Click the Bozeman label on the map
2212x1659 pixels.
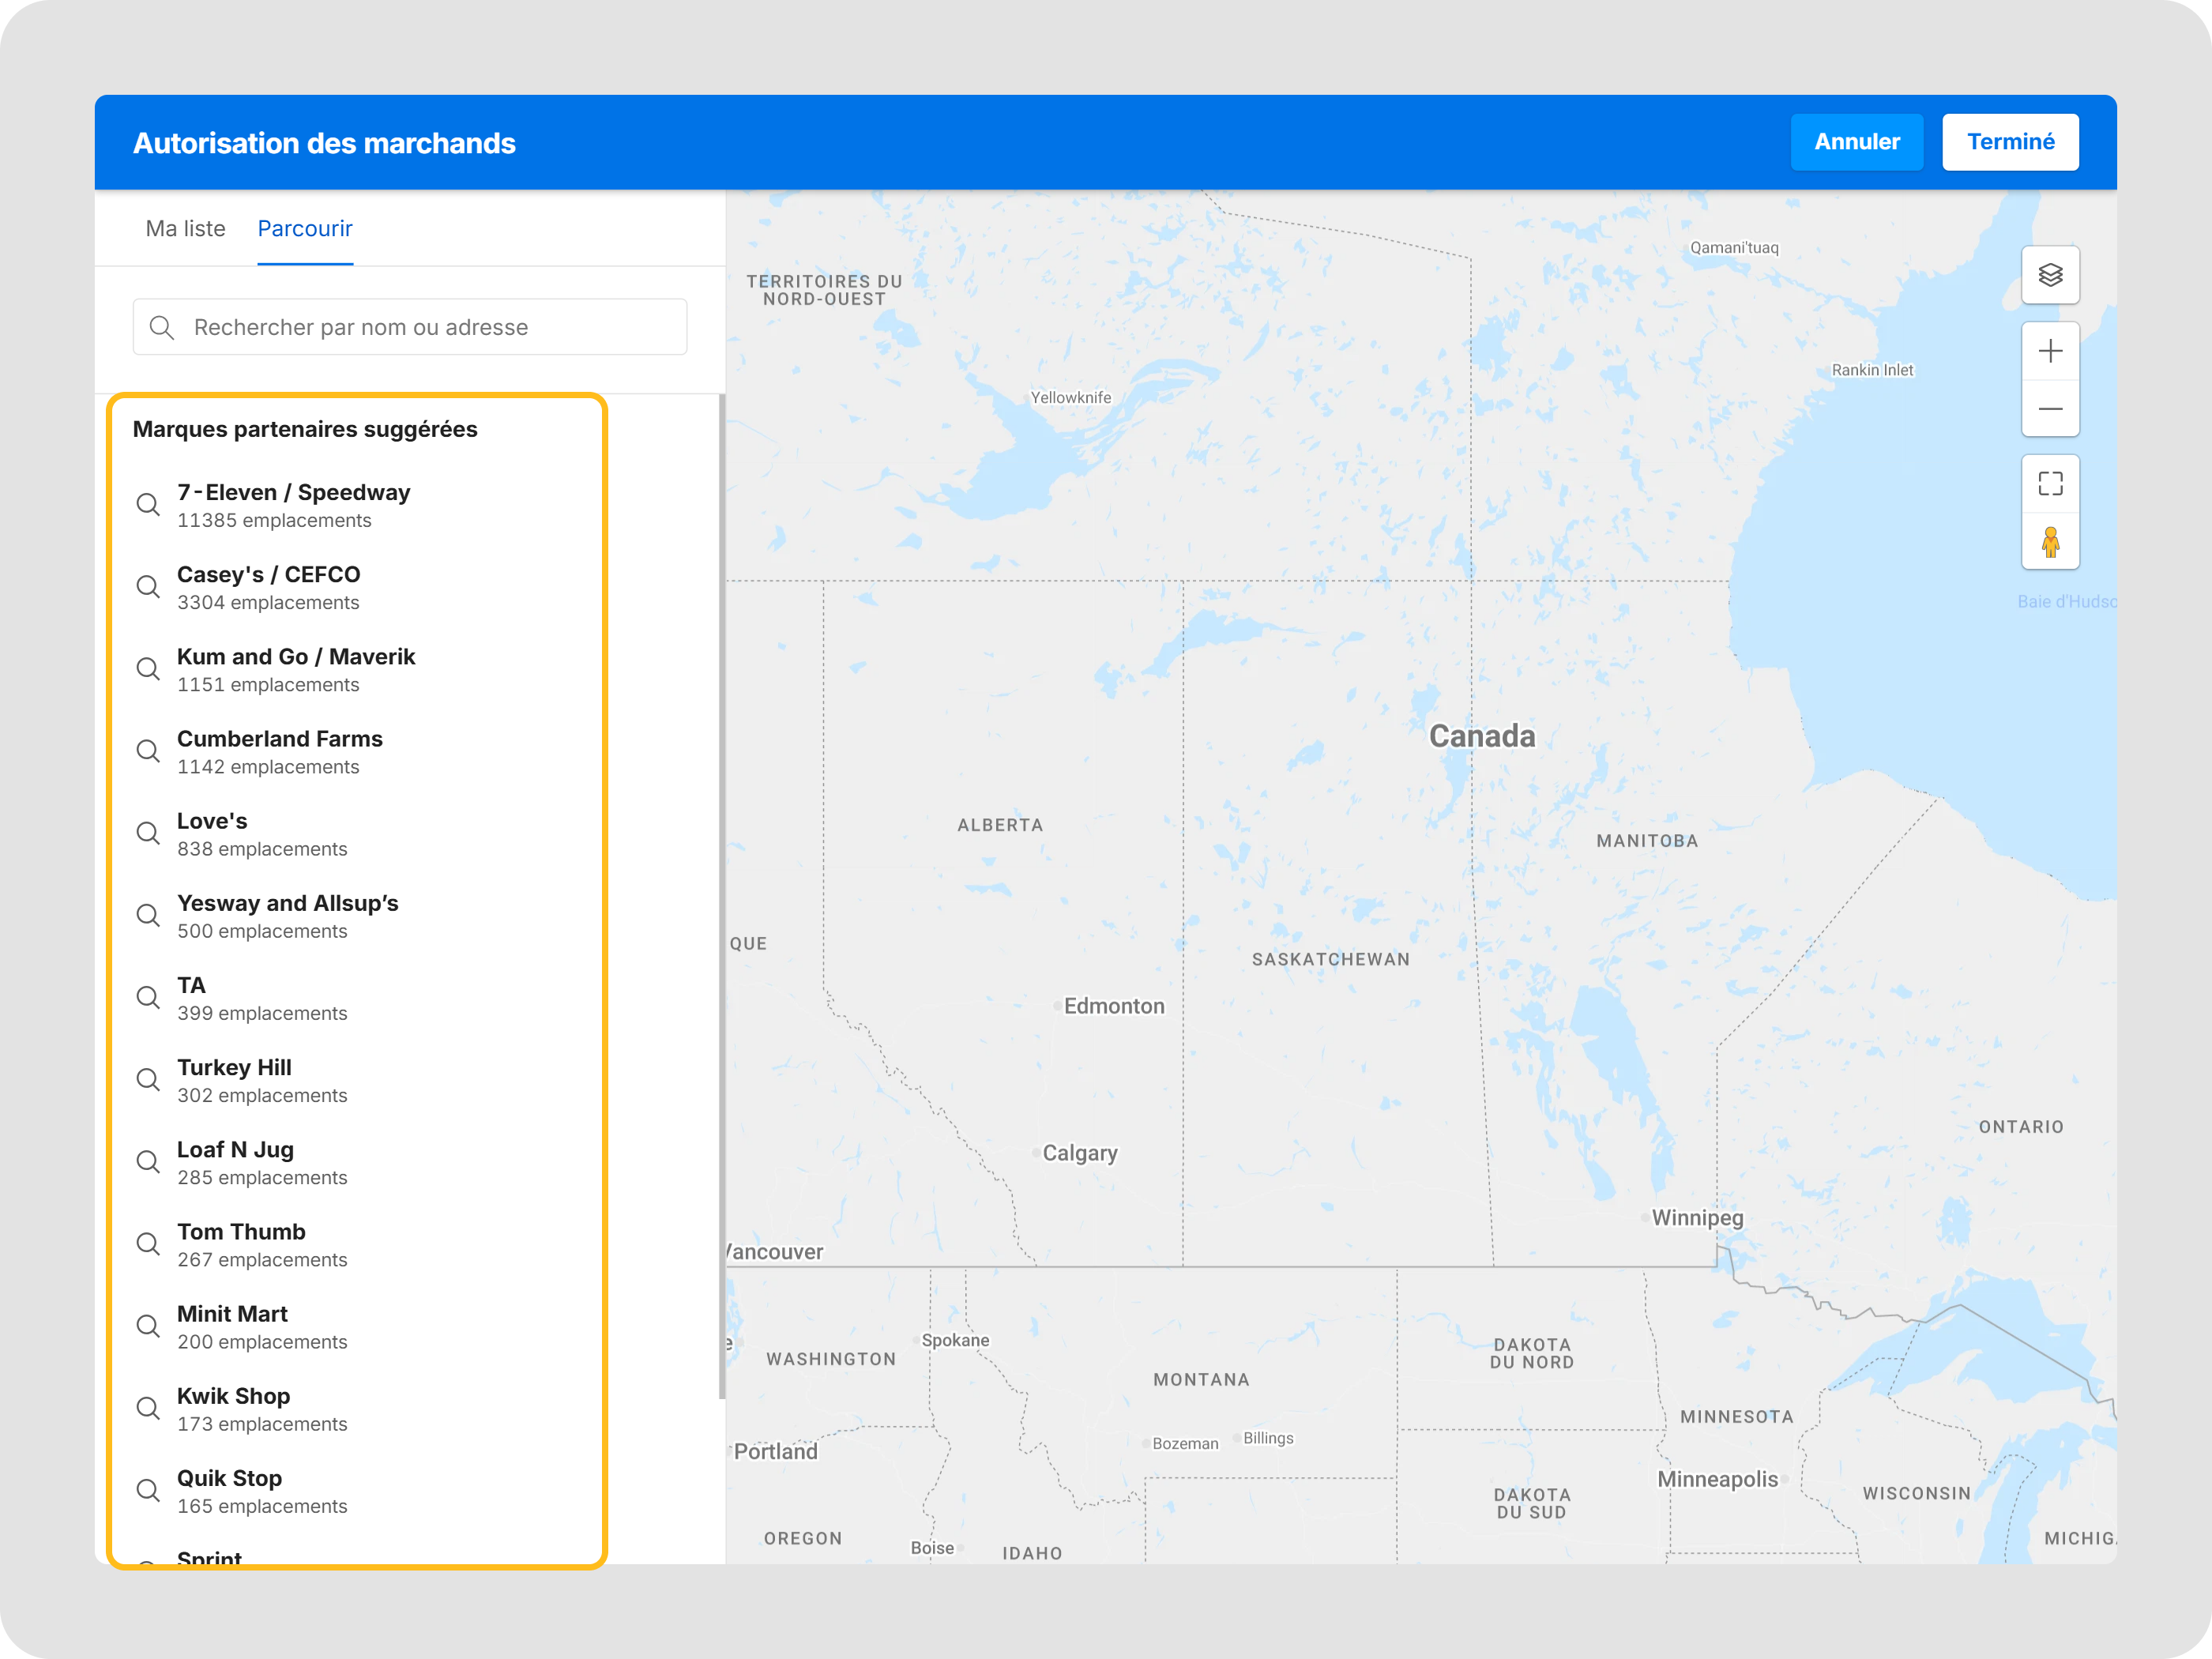[1185, 1443]
